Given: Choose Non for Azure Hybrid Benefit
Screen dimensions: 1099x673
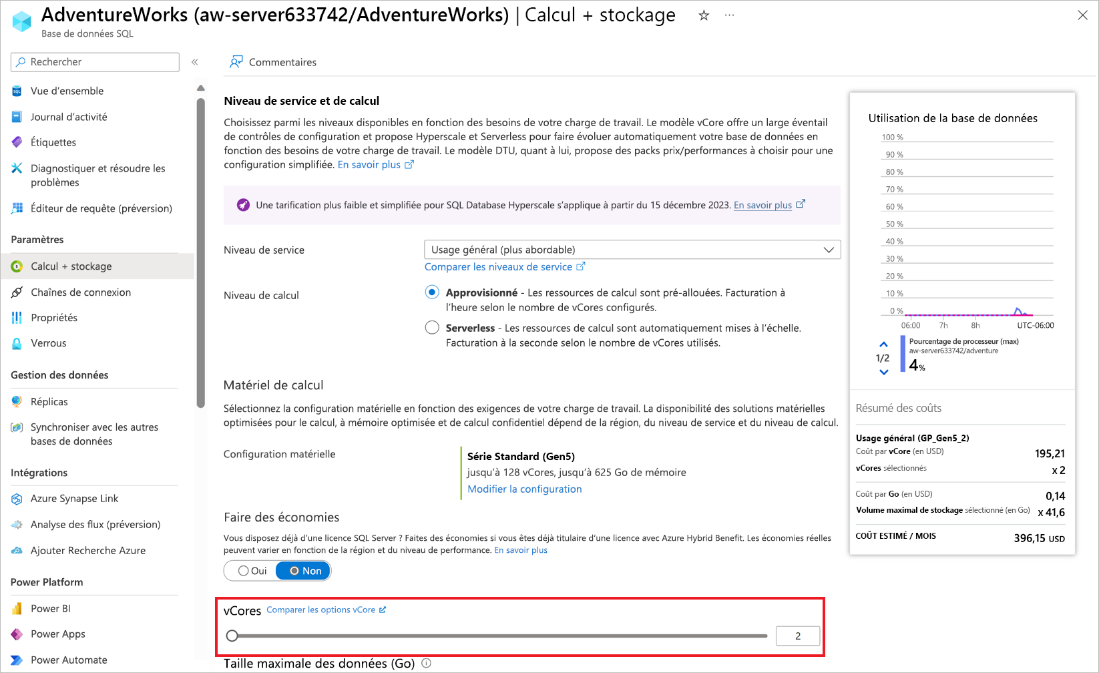Looking at the screenshot, I should tap(304, 571).
